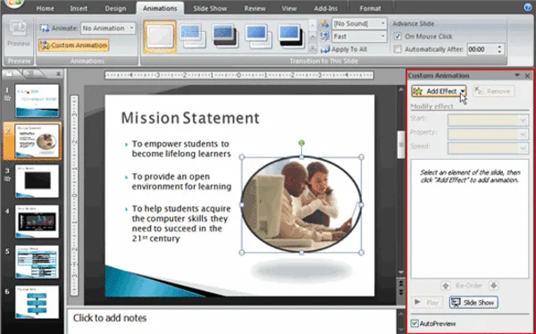Switch slide pane to Slides tab
Viewport: 536px width, 334px height.
pyautogui.click(x=10, y=73)
